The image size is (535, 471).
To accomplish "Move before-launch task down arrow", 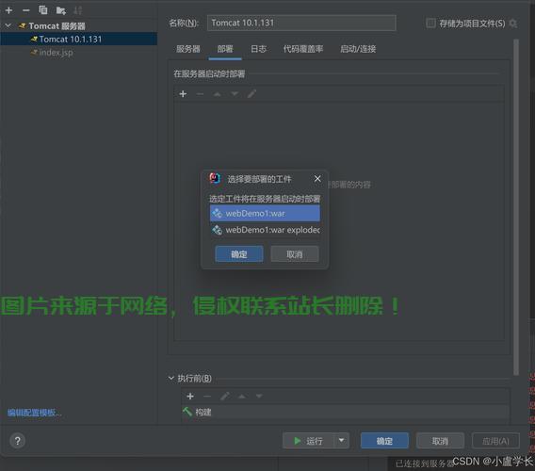I will pyautogui.click(x=259, y=397).
